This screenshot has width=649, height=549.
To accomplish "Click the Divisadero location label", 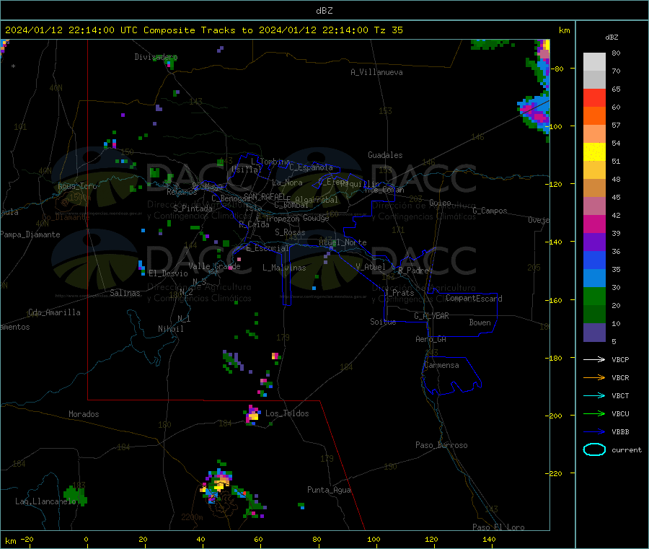I will pyautogui.click(x=156, y=57).
